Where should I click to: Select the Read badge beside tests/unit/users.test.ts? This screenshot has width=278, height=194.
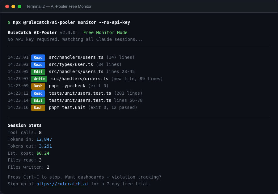tap(38, 93)
